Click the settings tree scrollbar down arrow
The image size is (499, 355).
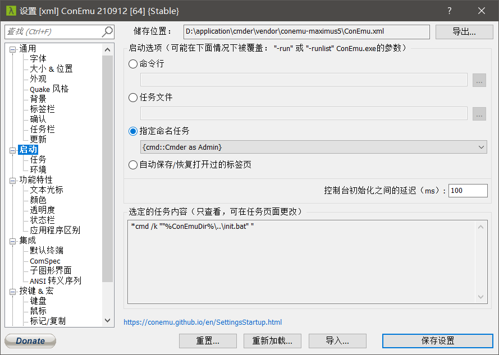click(108, 320)
